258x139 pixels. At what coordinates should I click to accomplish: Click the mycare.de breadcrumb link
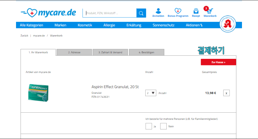pos(39,35)
